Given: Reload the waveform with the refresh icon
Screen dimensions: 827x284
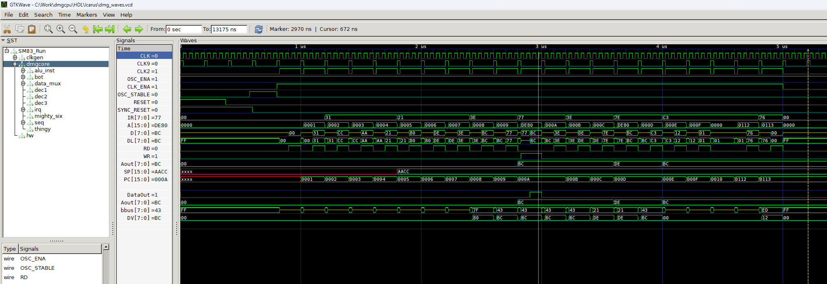Looking at the screenshot, I should (259, 29).
